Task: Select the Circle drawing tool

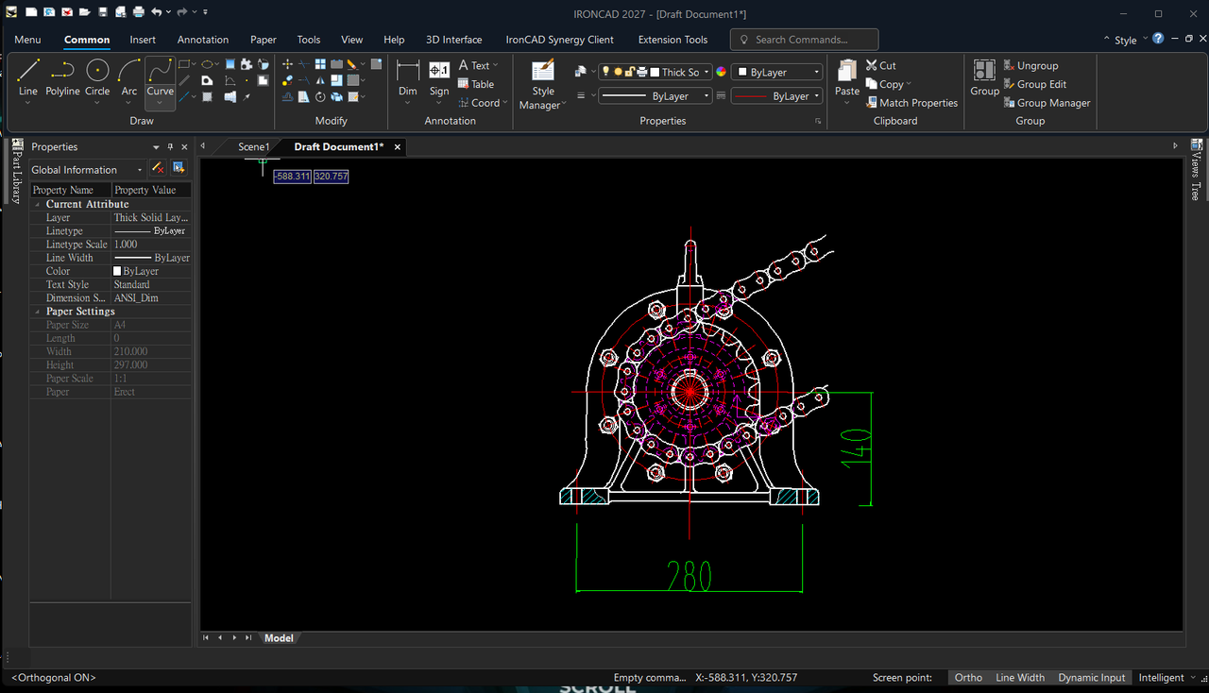Action: tap(97, 77)
